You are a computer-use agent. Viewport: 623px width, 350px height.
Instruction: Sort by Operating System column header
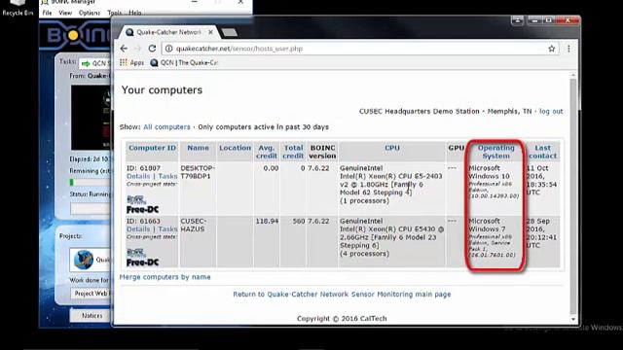pos(495,152)
